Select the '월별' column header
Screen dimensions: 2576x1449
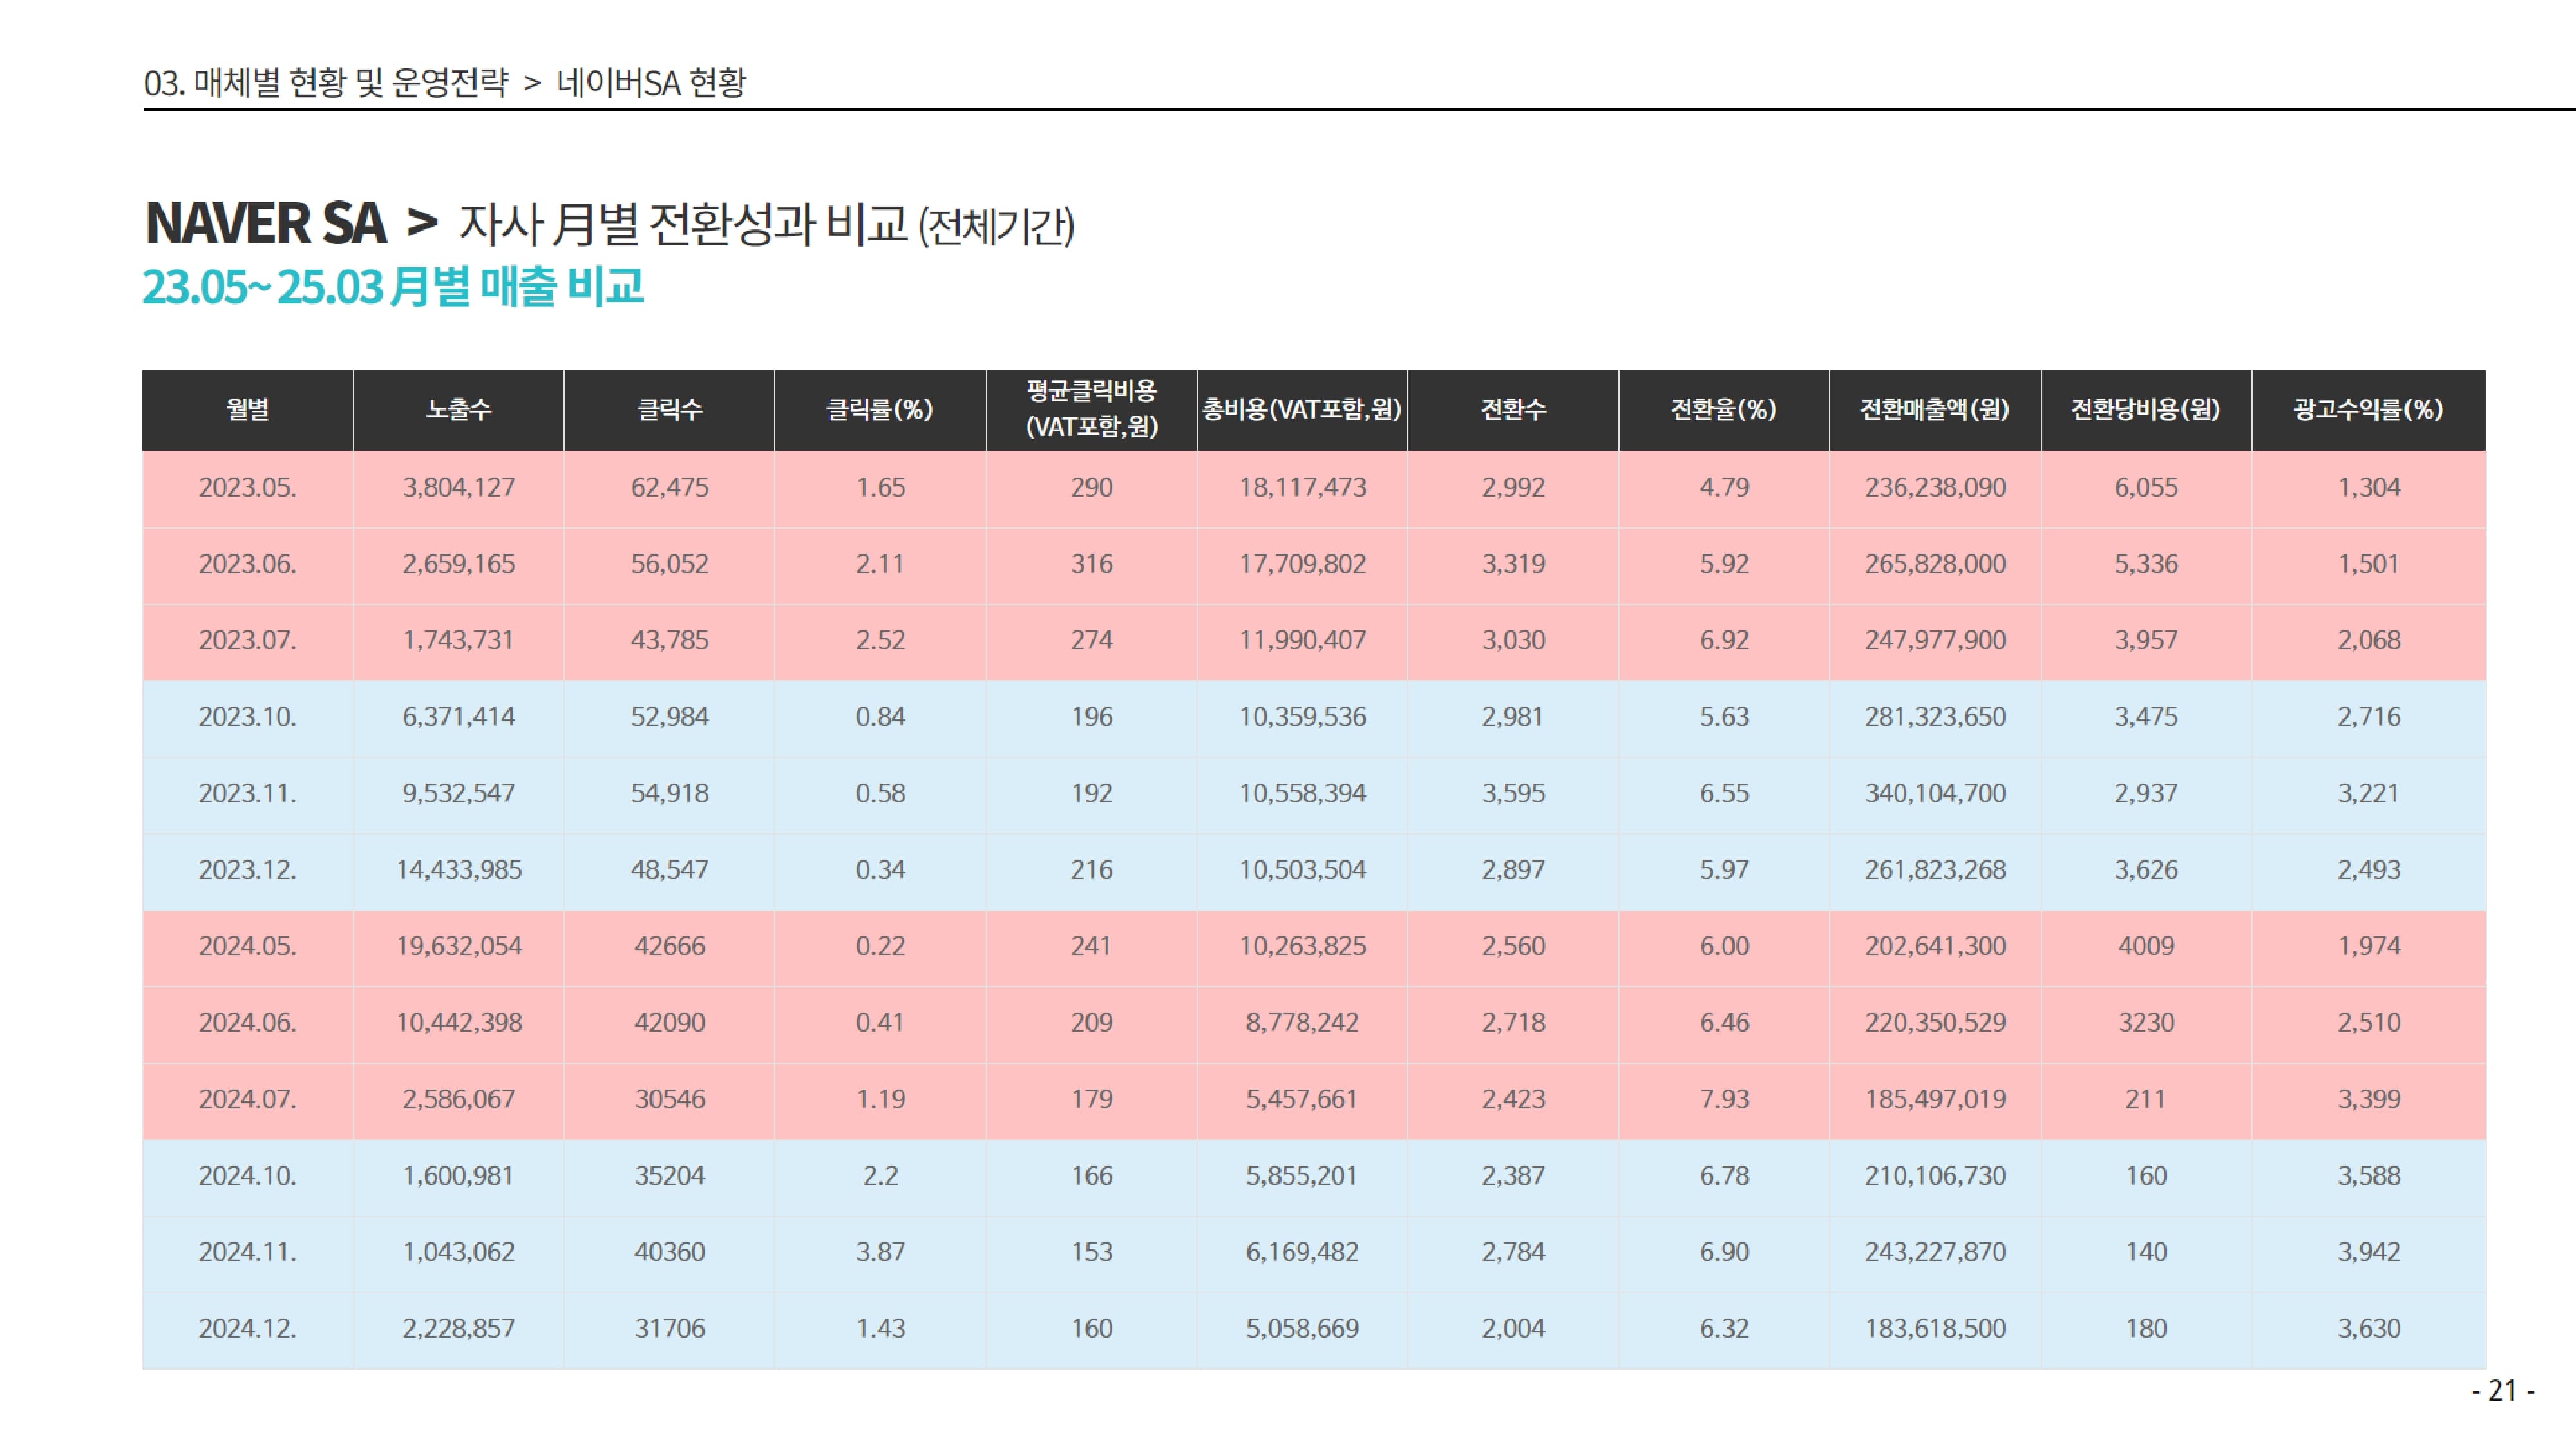(248, 410)
